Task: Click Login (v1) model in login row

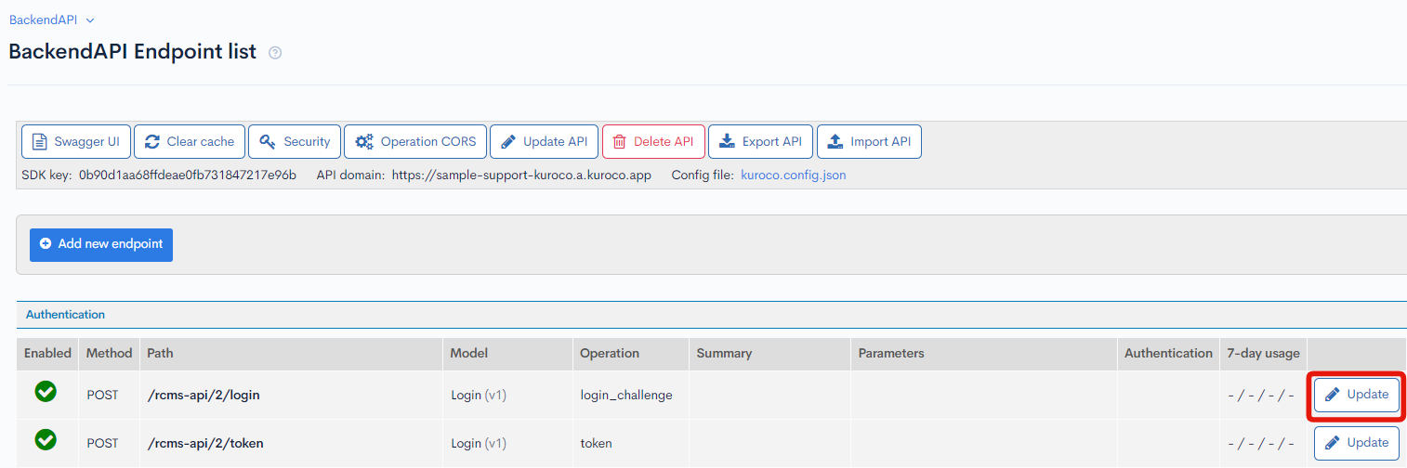Action: [479, 395]
